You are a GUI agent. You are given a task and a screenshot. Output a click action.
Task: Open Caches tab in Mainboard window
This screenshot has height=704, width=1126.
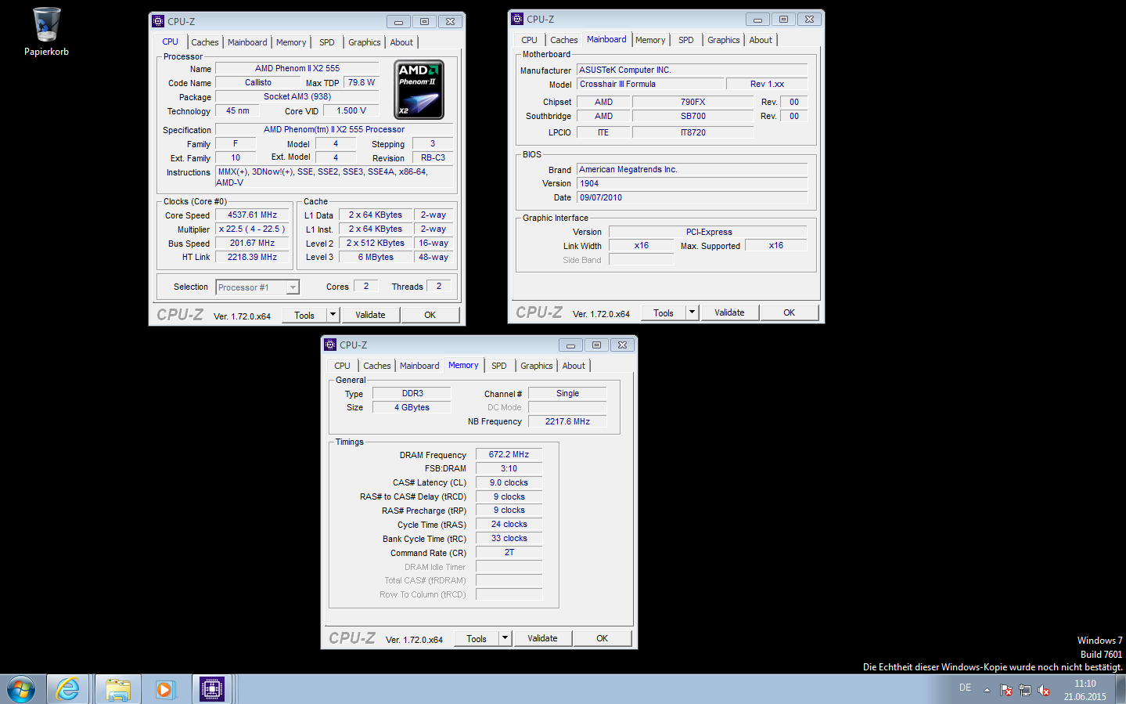click(x=564, y=40)
